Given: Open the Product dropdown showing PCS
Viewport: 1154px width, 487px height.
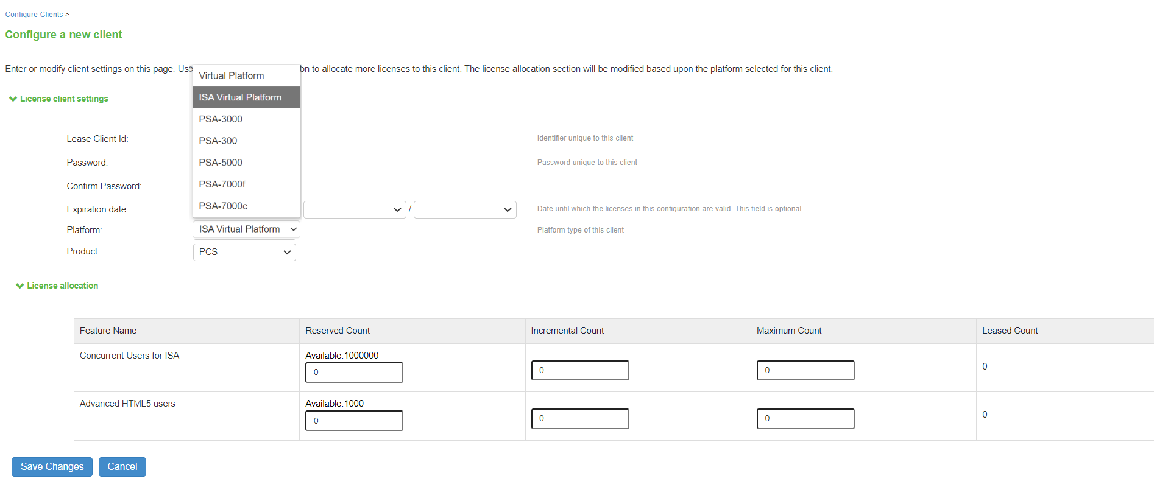Looking at the screenshot, I should tap(244, 252).
